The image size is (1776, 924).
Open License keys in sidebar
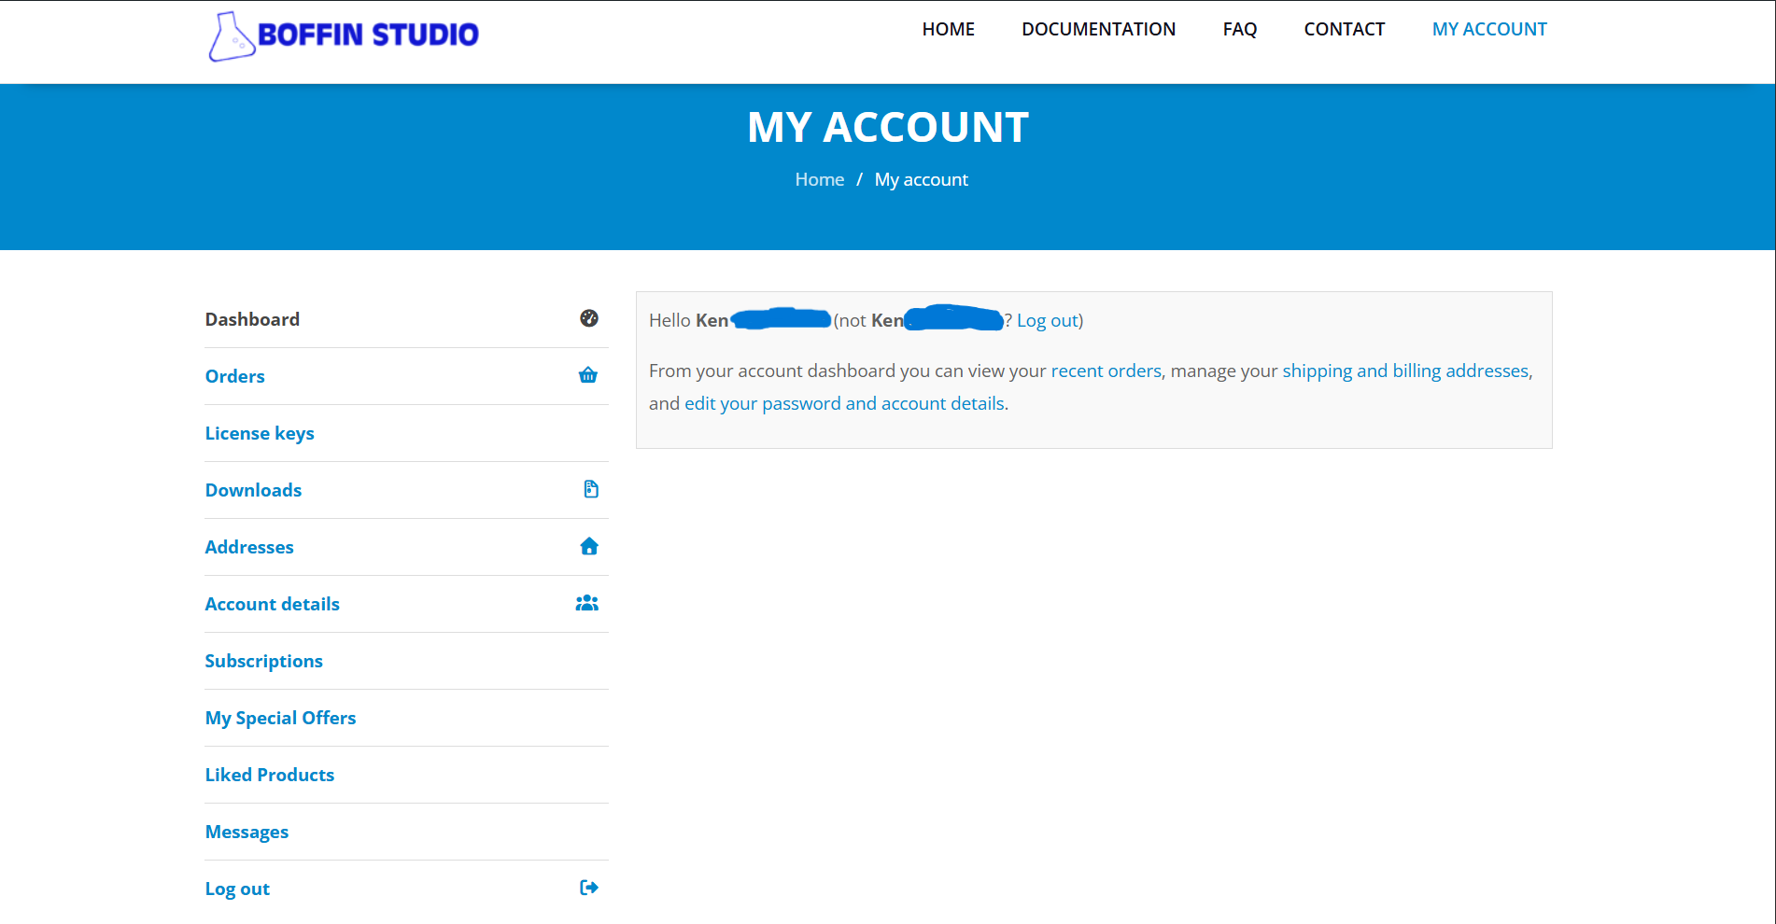(x=260, y=433)
